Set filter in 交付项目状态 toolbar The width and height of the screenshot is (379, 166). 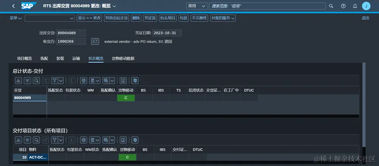point(55,140)
